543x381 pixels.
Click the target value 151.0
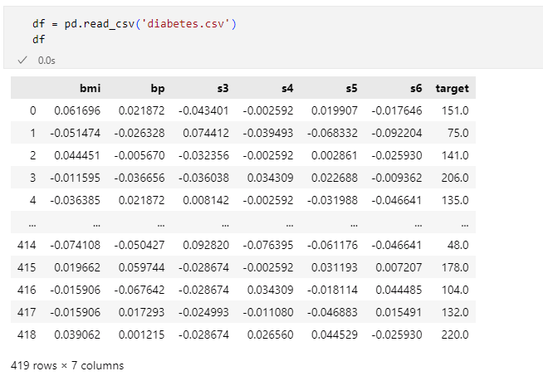(x=456, y=110)
